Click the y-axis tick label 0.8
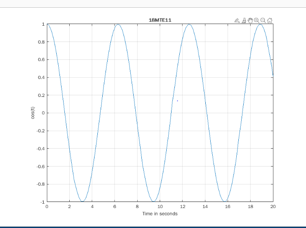This screenshot has width=306, height=228. 42,42
